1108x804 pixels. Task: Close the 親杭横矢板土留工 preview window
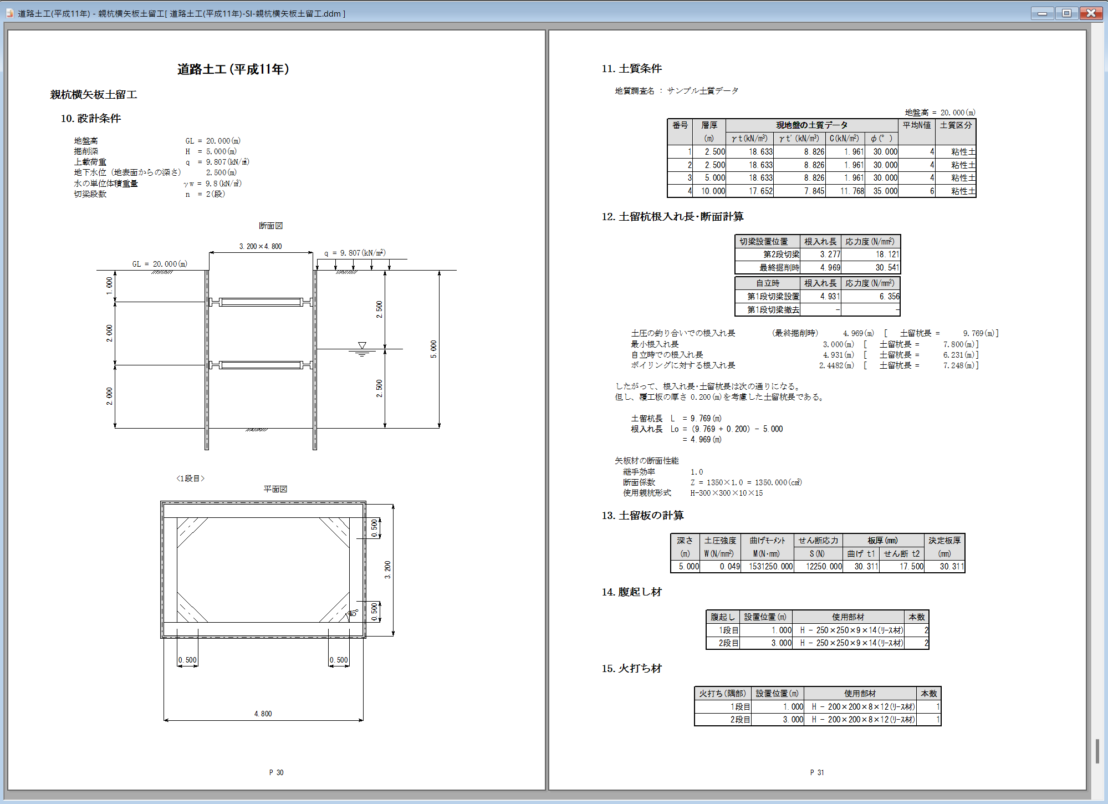[1091, 13]
